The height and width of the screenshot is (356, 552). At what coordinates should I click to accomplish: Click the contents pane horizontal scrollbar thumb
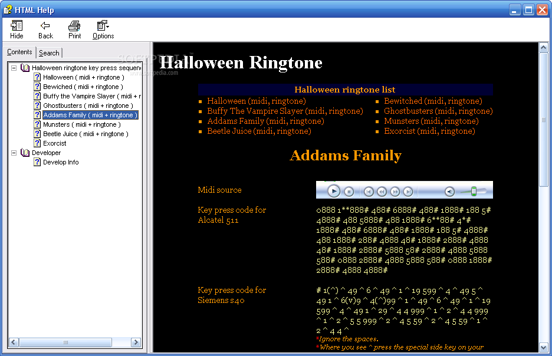[x=65, y=342]
